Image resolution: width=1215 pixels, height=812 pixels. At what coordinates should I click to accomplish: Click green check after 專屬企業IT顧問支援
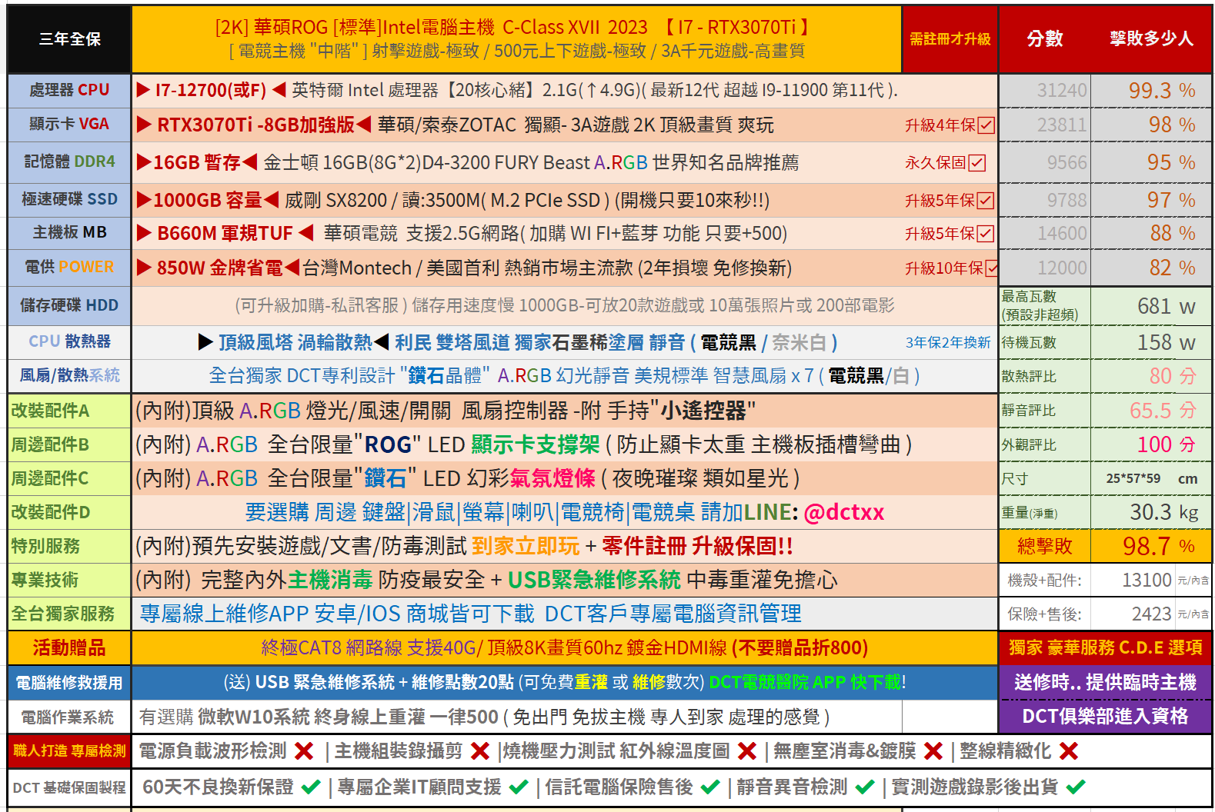pyautogui.click(x=519, y=787)
